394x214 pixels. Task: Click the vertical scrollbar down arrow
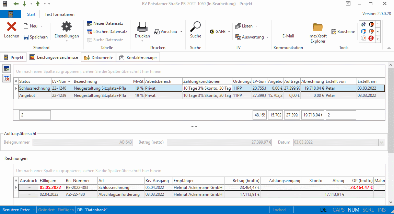(391, 202)
